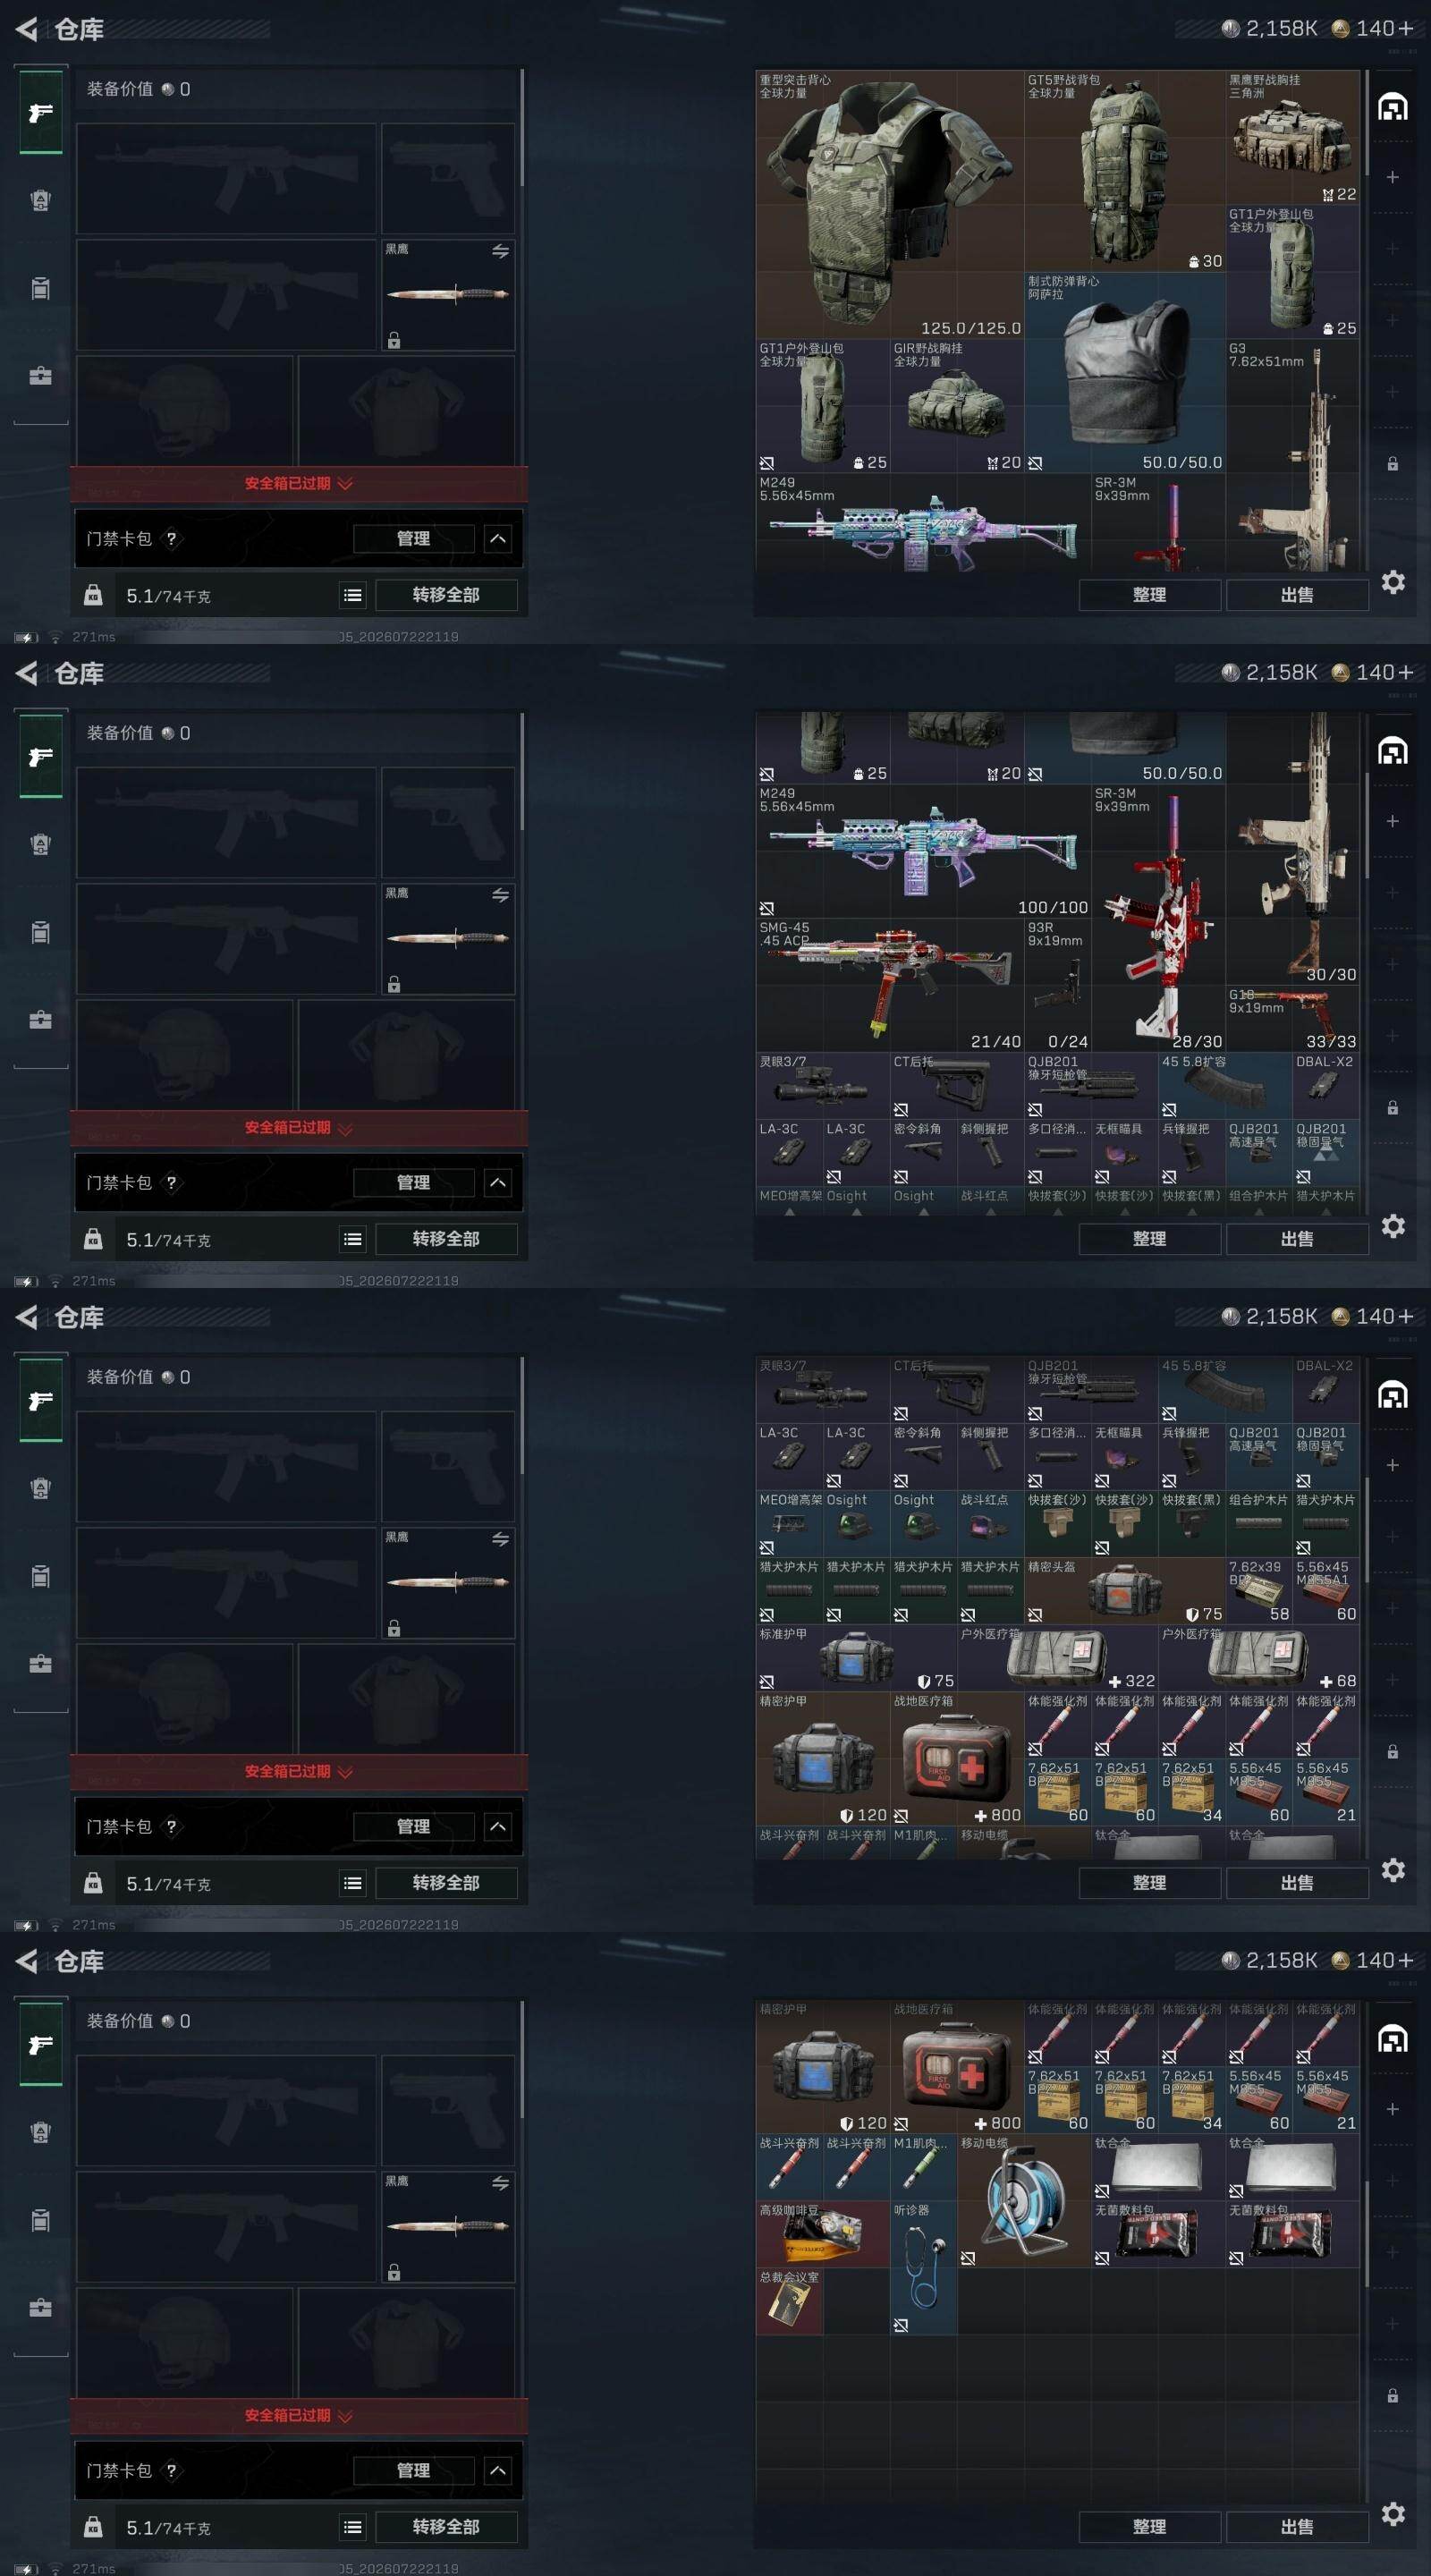Viewport: 1431px width, 2576px height.
Task: Select the 无菌敷料包 next to 移动电缆
Action: [1158, 2233]
